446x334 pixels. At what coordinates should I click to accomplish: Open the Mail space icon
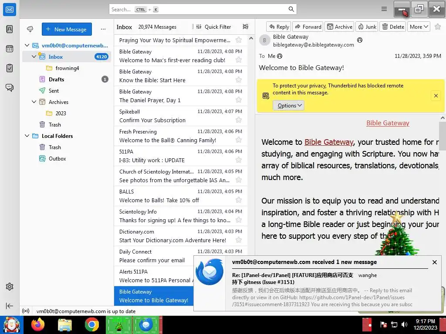[10, 10]
